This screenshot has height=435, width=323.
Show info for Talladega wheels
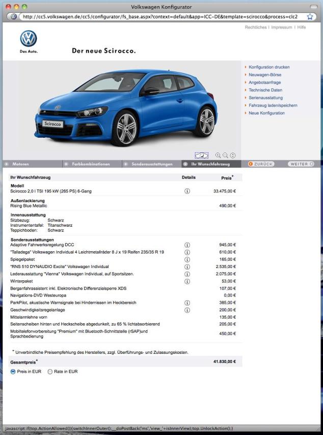(187, 252)
